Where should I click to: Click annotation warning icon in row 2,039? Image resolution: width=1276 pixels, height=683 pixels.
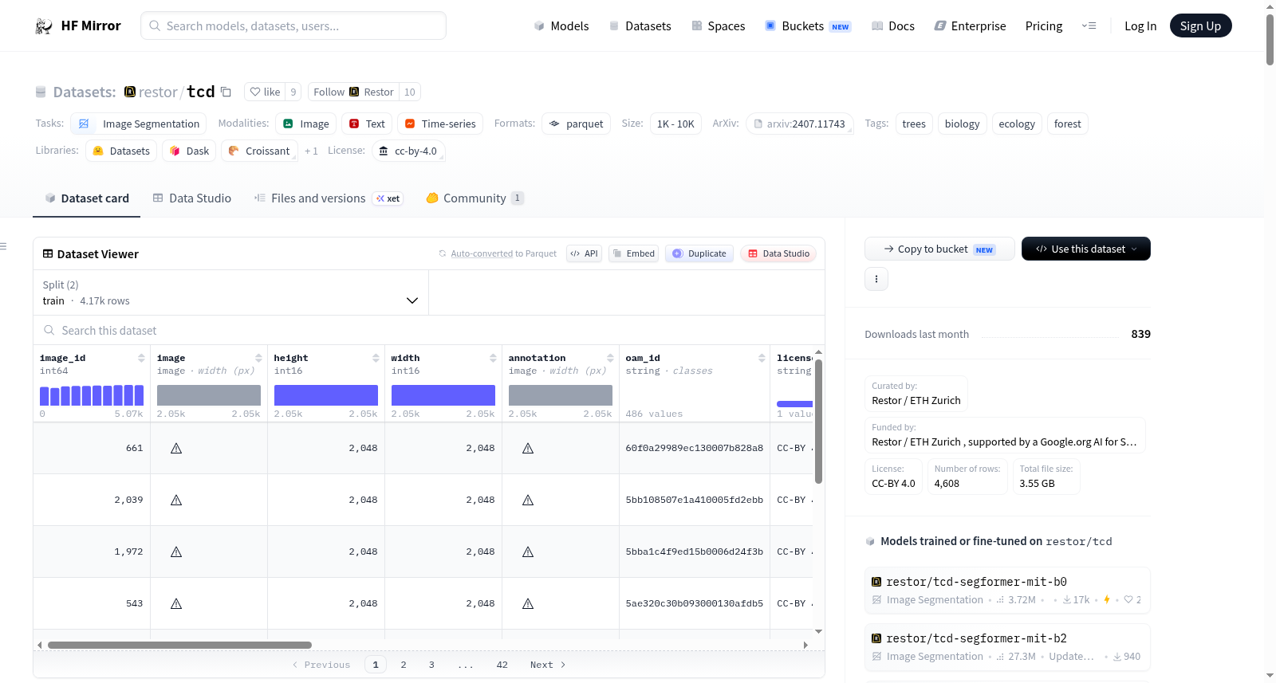[528, 500]
